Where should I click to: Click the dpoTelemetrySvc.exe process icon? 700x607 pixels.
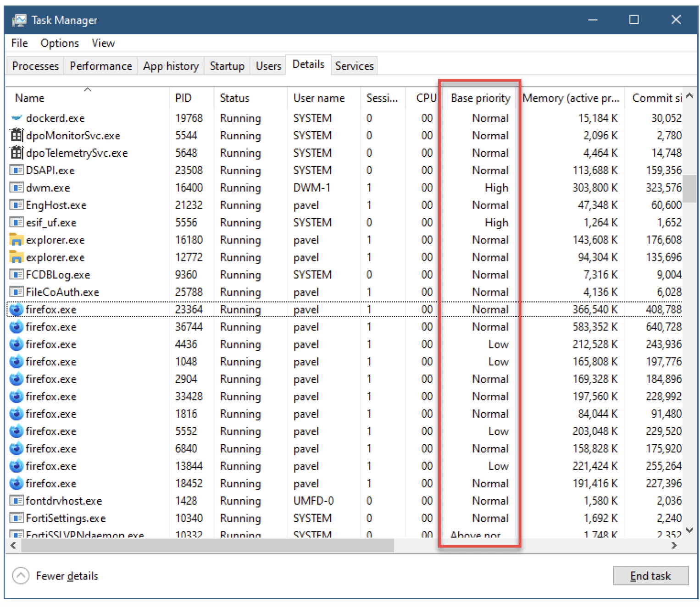click(x=17, y=153)
